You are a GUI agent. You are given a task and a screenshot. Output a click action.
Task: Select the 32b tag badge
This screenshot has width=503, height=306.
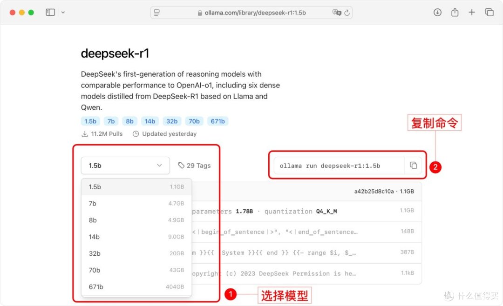click(172, 121)
